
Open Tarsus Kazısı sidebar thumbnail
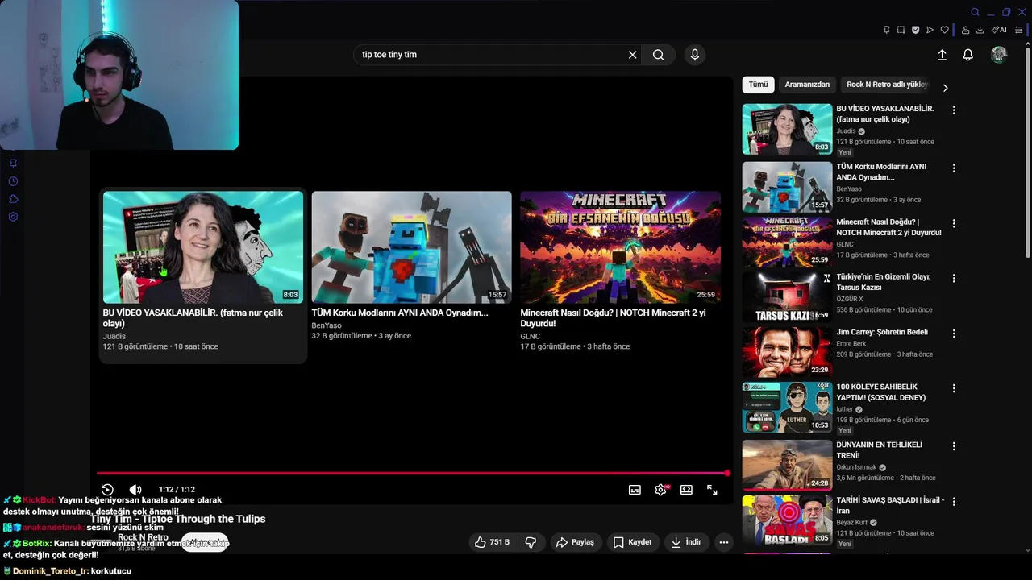[787, 296]
